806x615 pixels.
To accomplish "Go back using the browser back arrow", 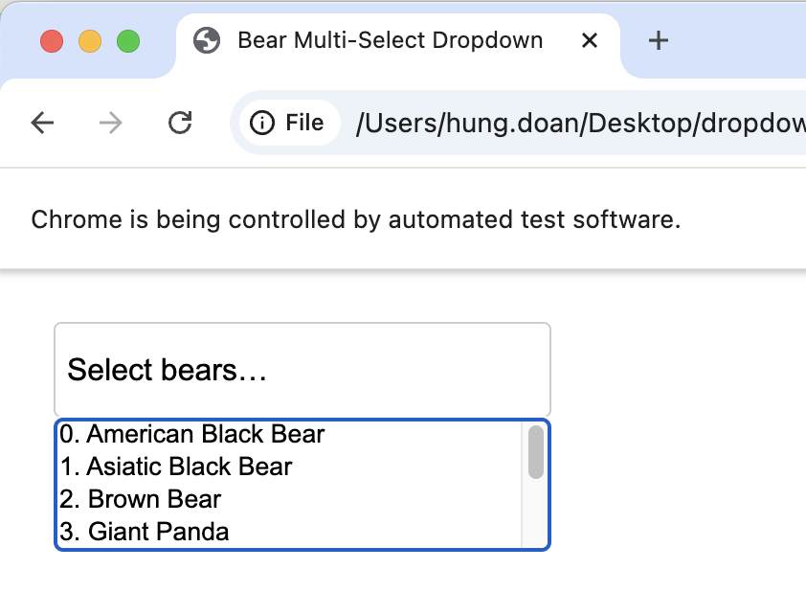I will (42, 123).
